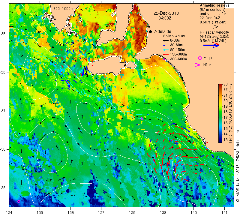240x216 pixels.
Task: Click the '138' longitude axis label
Action: 132,212
